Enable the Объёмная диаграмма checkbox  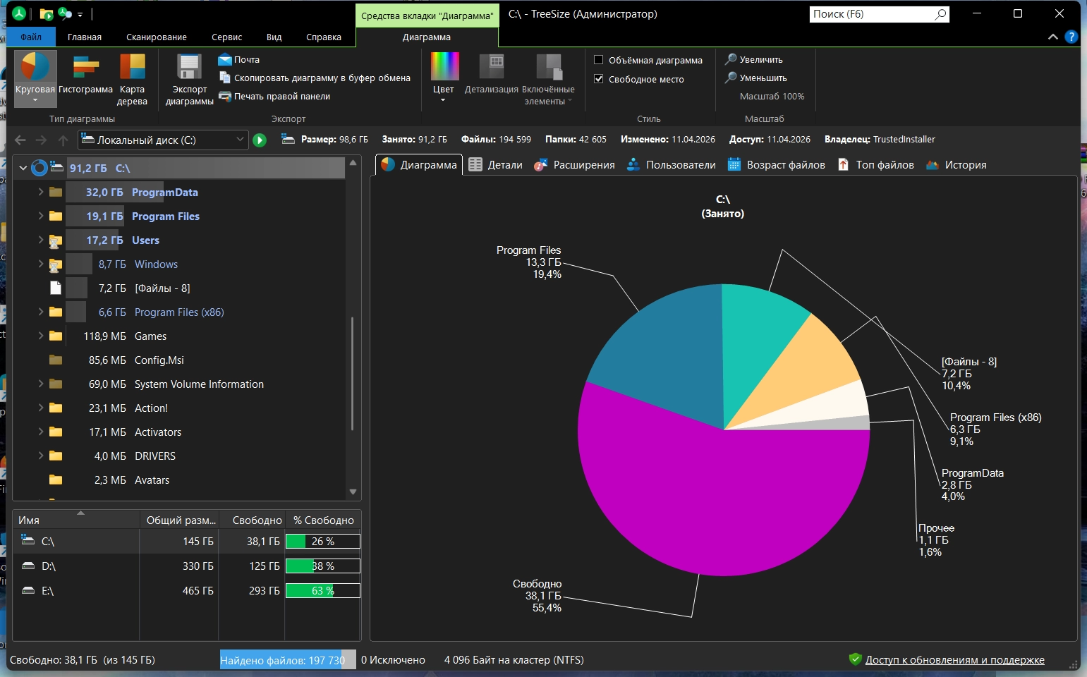click(x=599, y=60)
